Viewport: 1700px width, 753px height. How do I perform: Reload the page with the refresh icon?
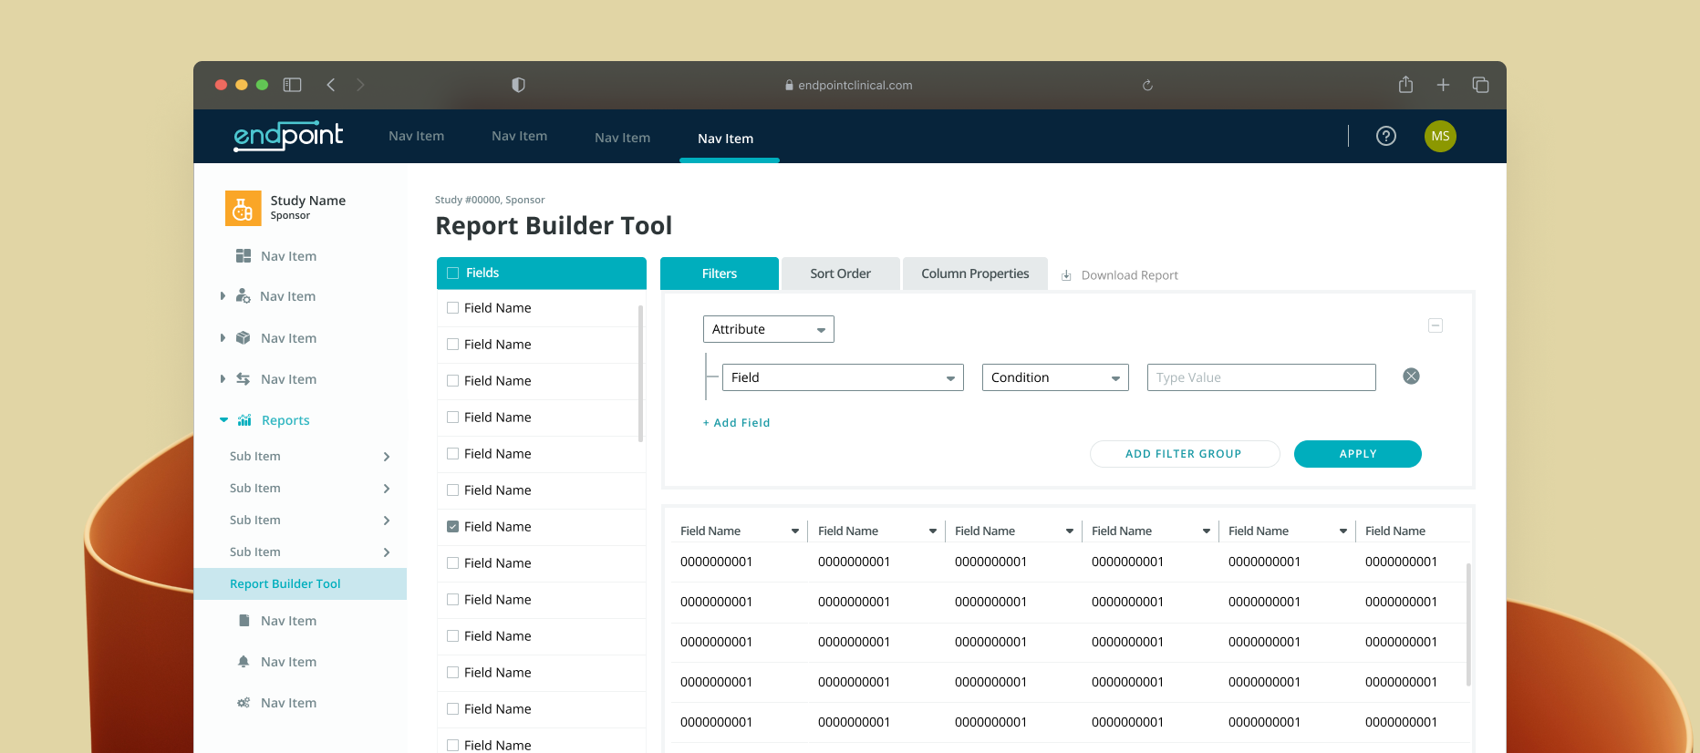pos(1147,85)
